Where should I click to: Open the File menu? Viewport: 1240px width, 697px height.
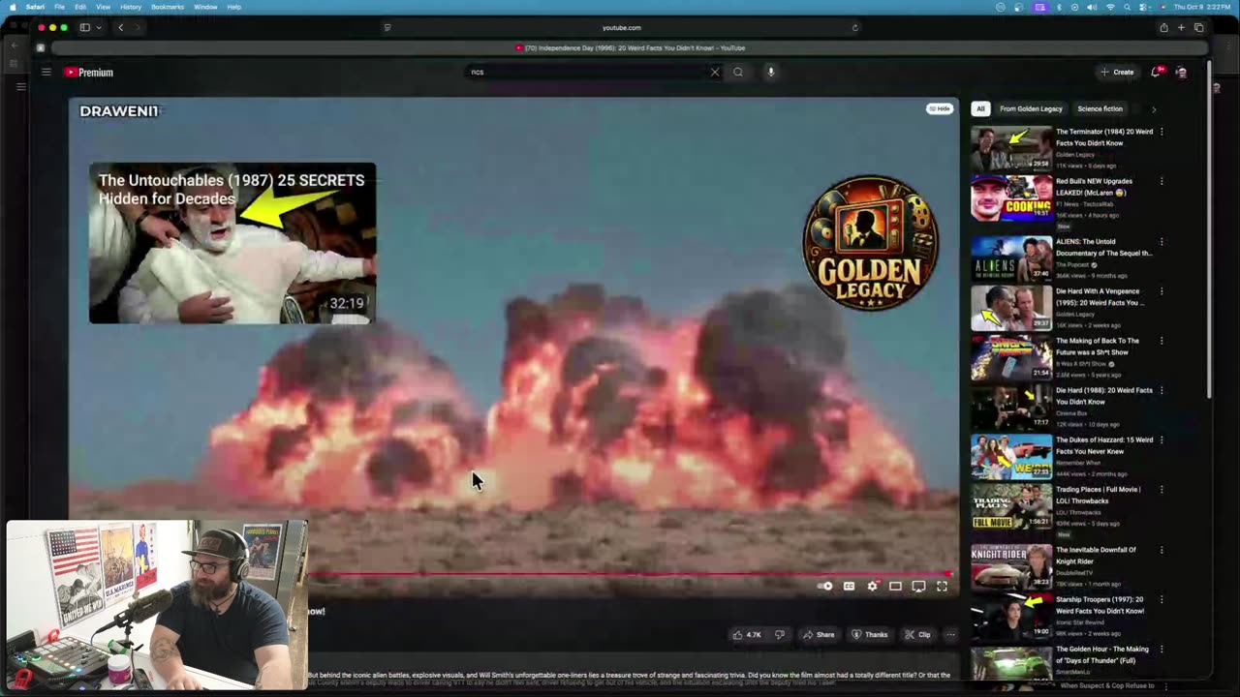point(59,7)
